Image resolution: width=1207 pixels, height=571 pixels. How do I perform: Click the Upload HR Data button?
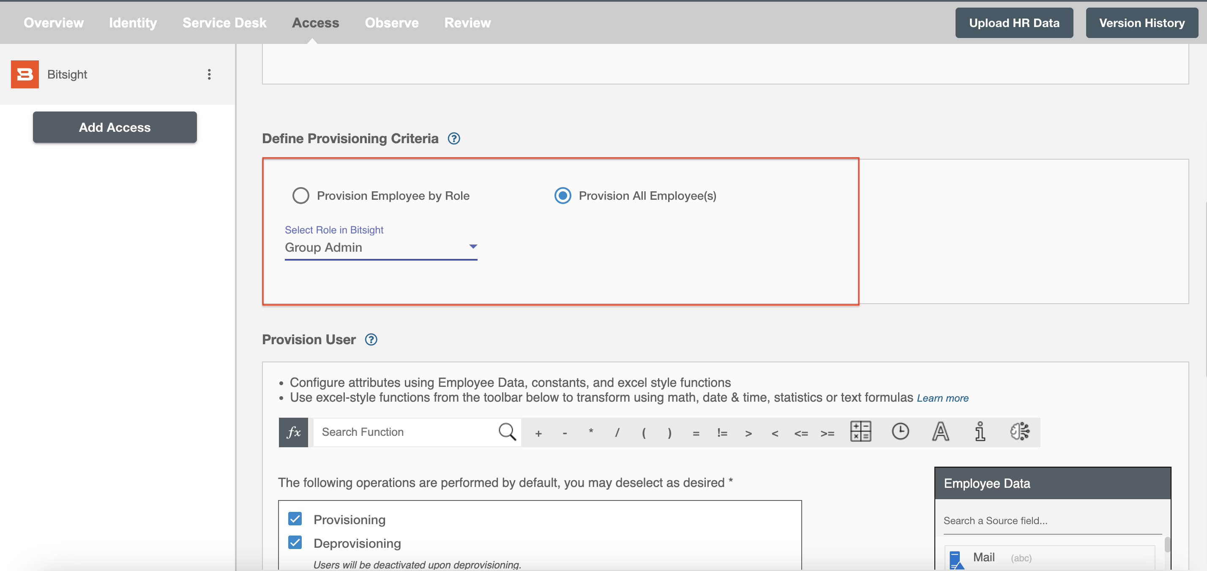pyautogui.click(x=1014, y=22)
